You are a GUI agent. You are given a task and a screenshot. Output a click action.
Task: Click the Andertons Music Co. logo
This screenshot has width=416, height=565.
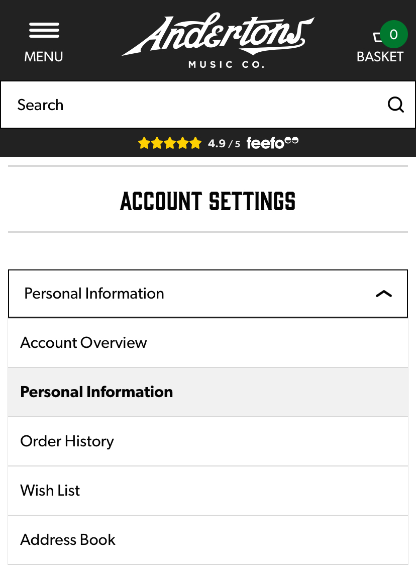pyautogui.click(x=218, y=40)
